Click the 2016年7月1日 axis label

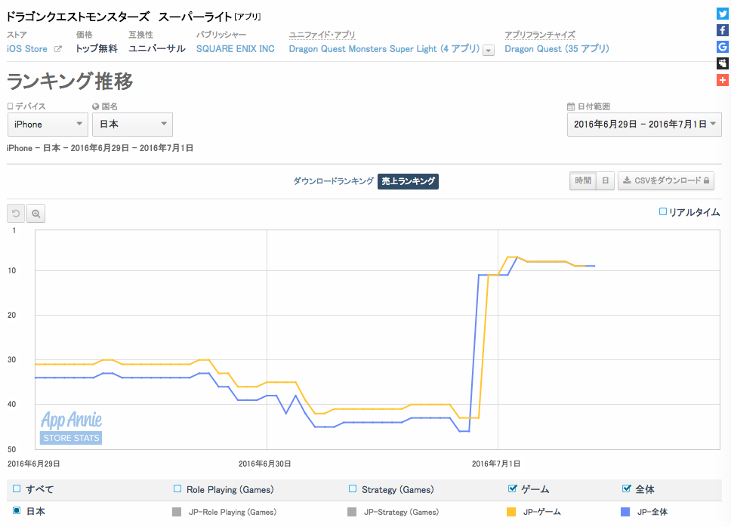pyautogui.click(x=496, y=464)
